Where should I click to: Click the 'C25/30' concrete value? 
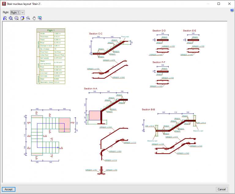(57, 76)
